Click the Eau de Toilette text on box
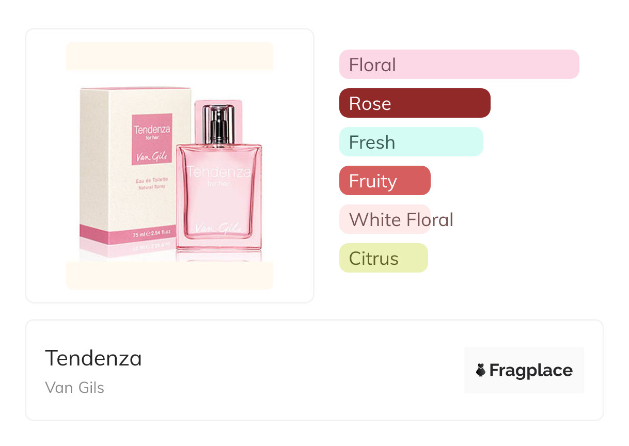The width and height of the screenshot is (629, 446). [x=152, y=180]
